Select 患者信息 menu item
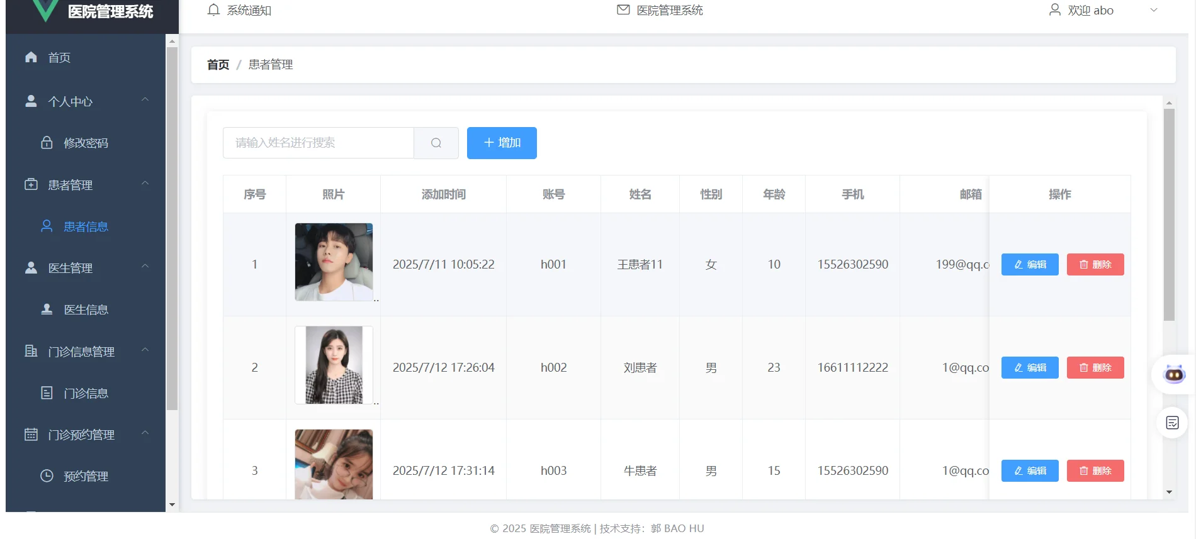The width and height of the screenshot is (1196, 539). coord(86,226)
